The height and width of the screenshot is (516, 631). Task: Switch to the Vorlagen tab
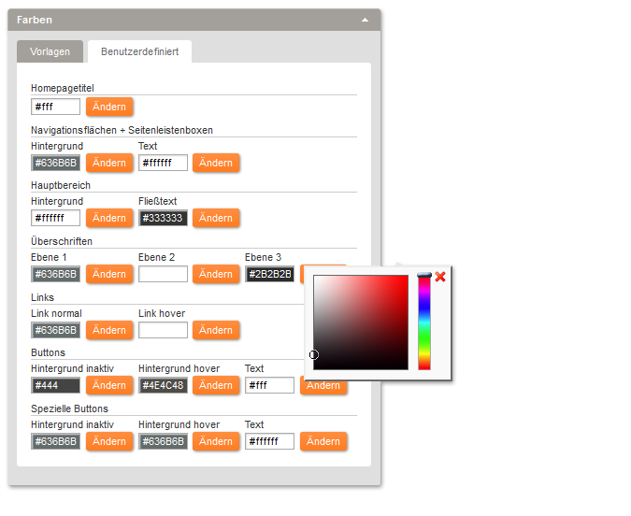pyautogui.click(x=50, y=51)
